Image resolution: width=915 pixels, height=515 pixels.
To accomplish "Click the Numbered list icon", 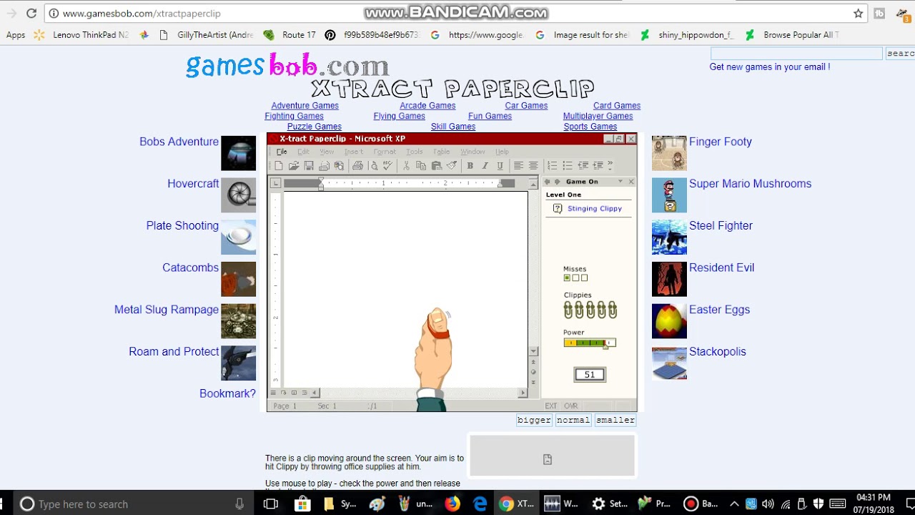I will pyautogui.click(x=552, y=165).
